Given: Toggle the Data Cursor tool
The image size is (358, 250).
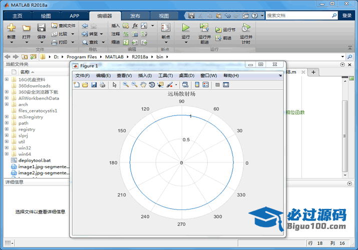Looking at the screenshot, I should tap(161, 84).
